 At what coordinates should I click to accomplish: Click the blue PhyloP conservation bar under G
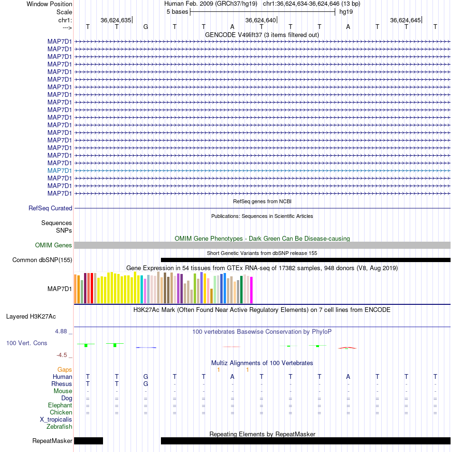pyautogui.click(x=146, y=348)
